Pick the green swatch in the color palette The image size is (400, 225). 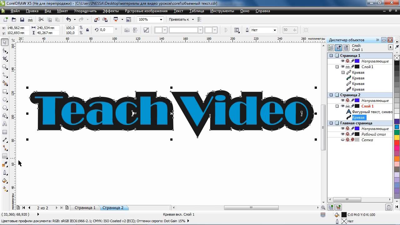point(397,132)
